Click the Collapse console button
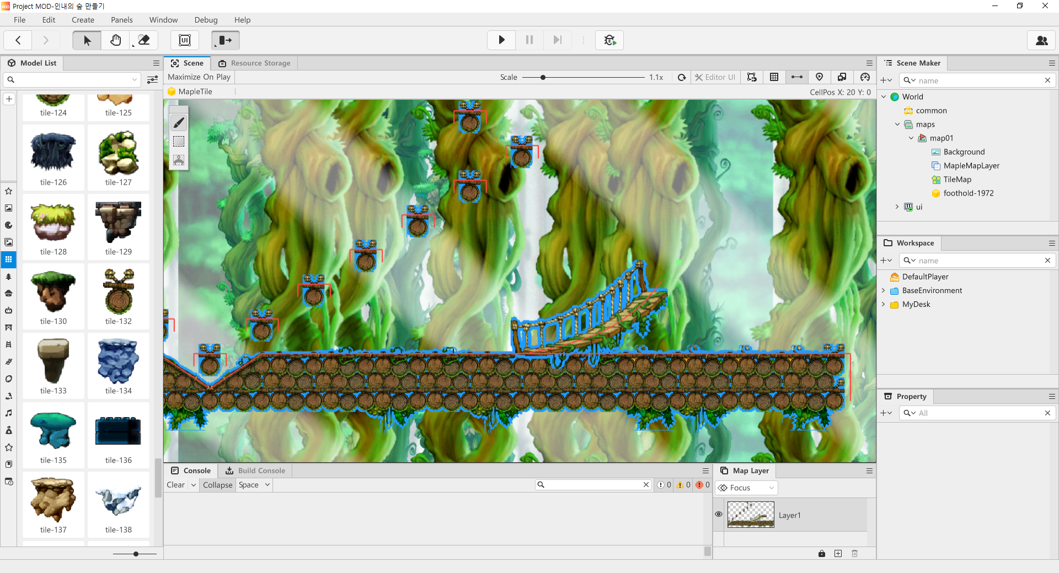Viewport: 1059px width, 573px height. point(218,485)
